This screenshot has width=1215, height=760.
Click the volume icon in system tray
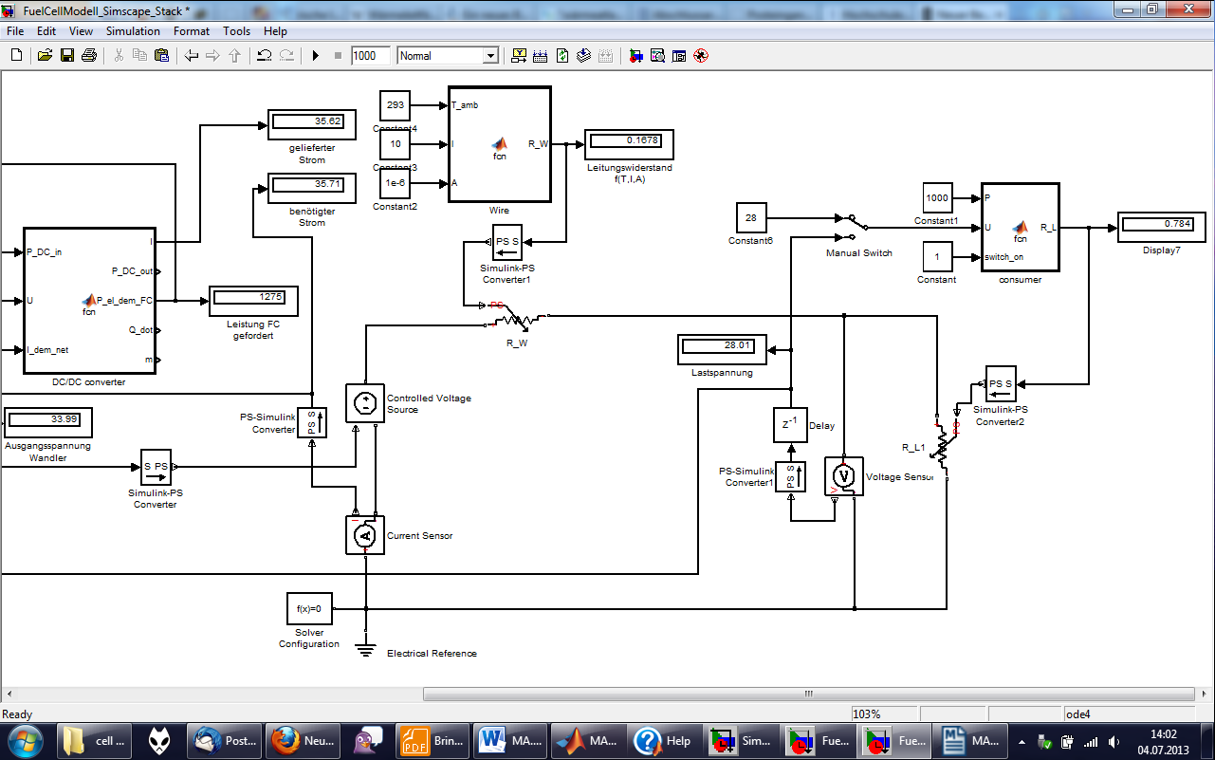(1114, 741)
